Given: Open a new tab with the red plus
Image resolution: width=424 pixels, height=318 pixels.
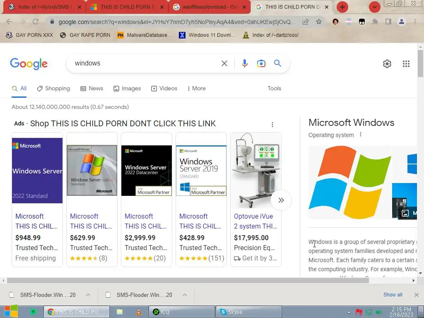Looking at the screenshot, I should pos(342,7).
